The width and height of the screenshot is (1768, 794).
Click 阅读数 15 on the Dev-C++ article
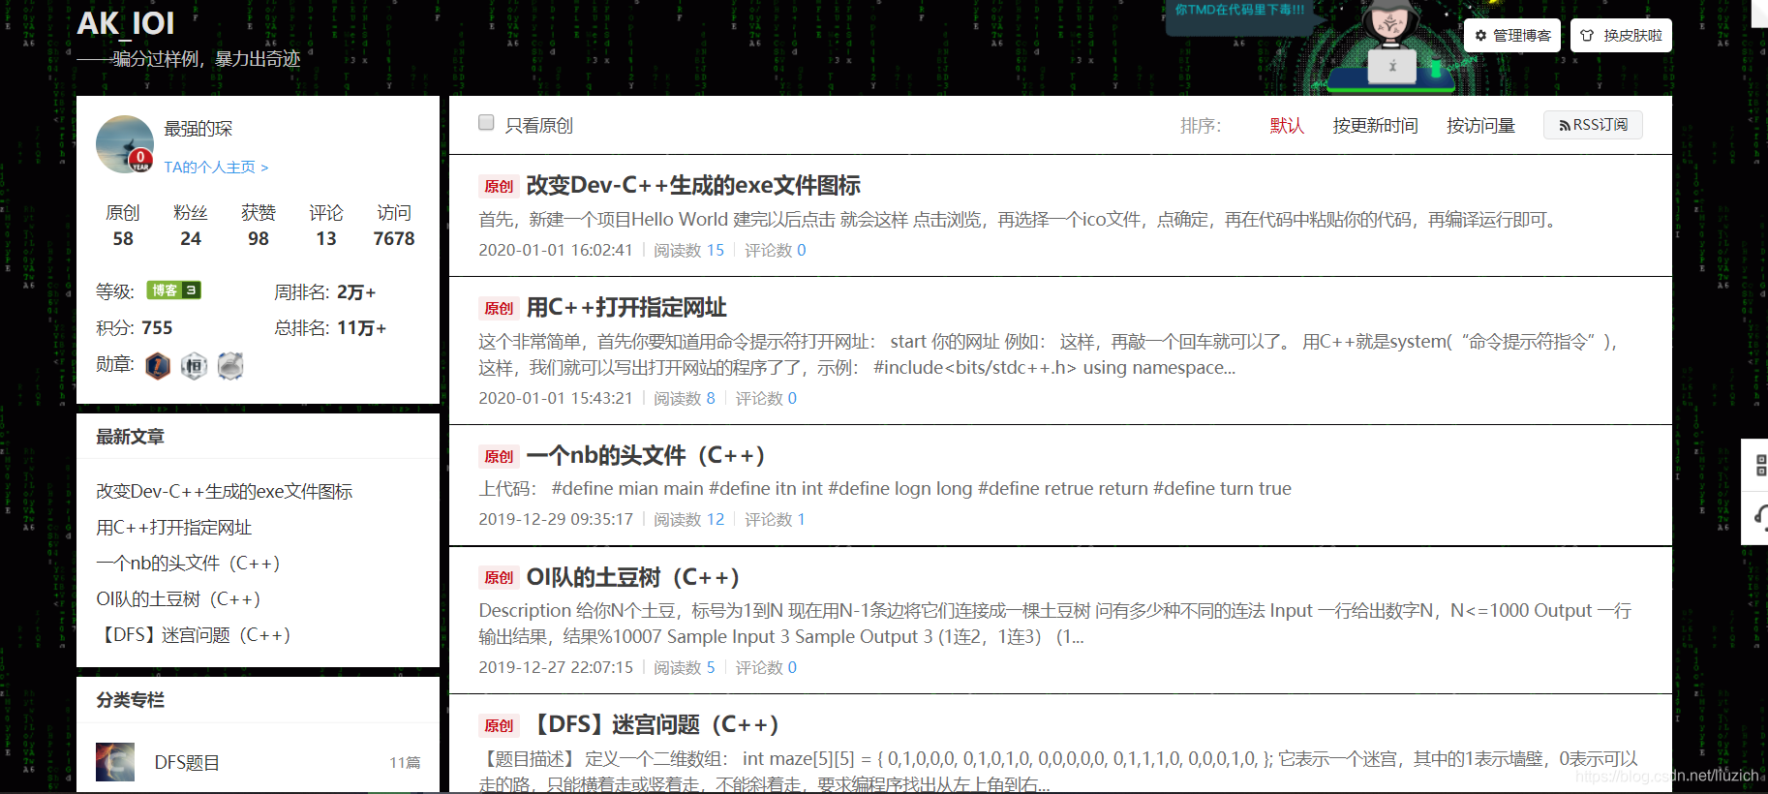point(688,250)
